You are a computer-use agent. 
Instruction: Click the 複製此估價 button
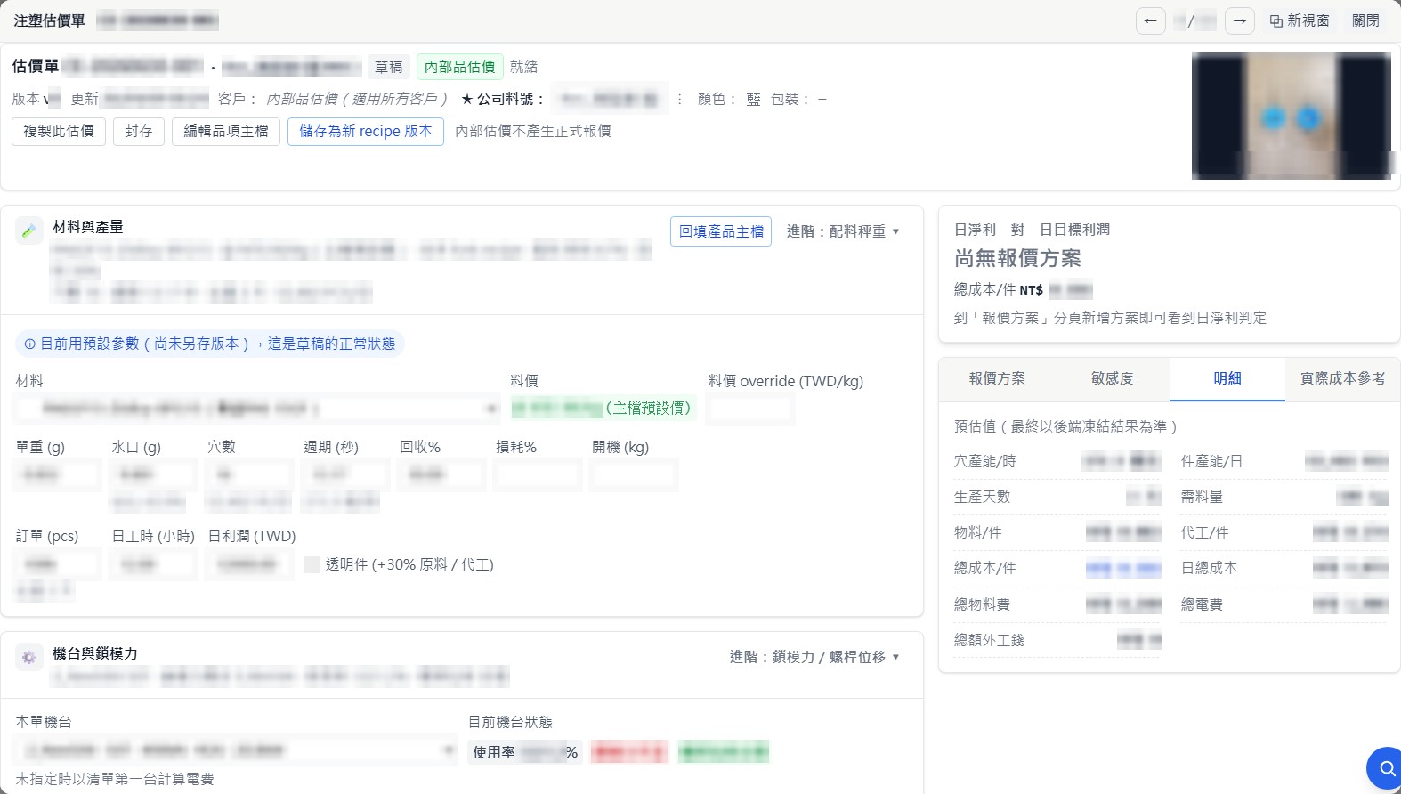coord(59,131)
